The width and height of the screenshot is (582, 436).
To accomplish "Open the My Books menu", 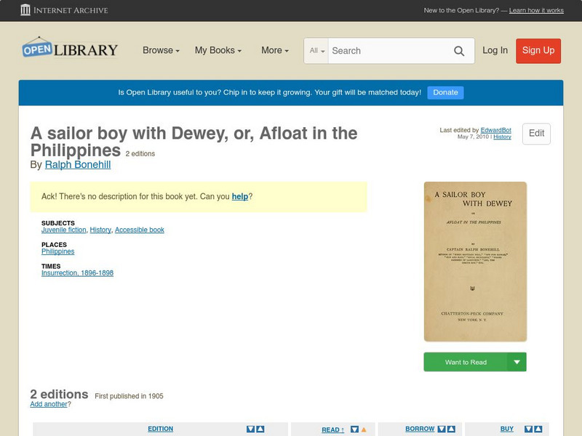I will click(218, 51).
